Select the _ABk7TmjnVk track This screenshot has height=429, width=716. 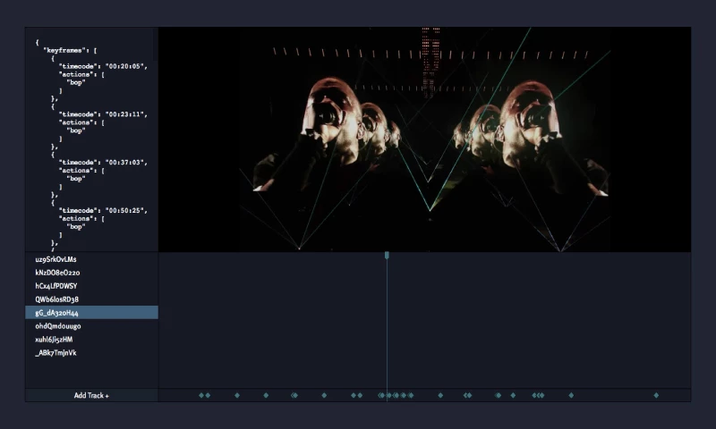pos(55,353)
